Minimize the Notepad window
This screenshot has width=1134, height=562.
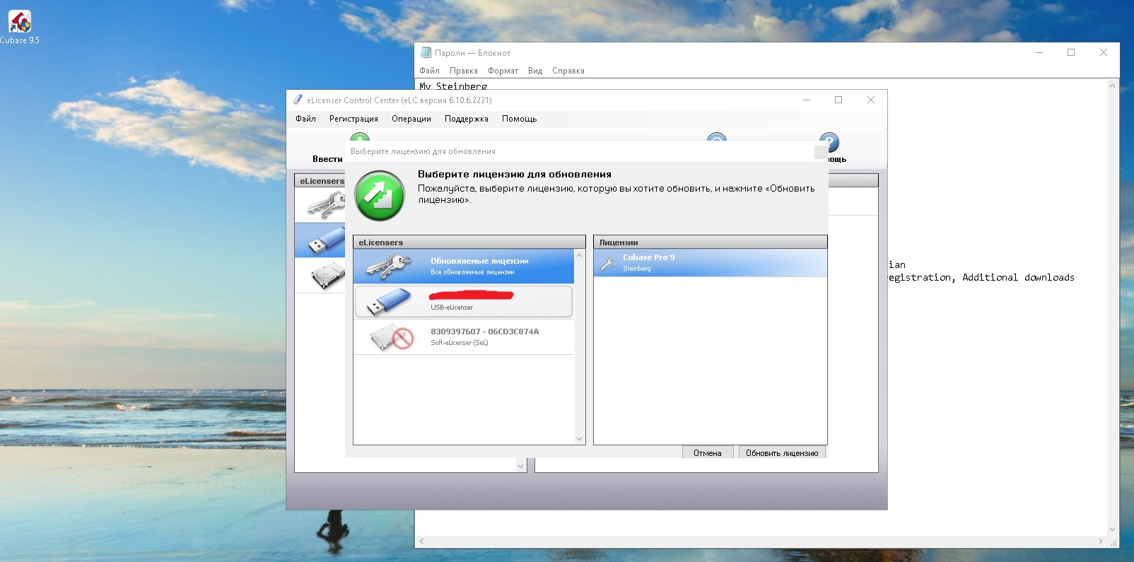tap(1039, 52)
